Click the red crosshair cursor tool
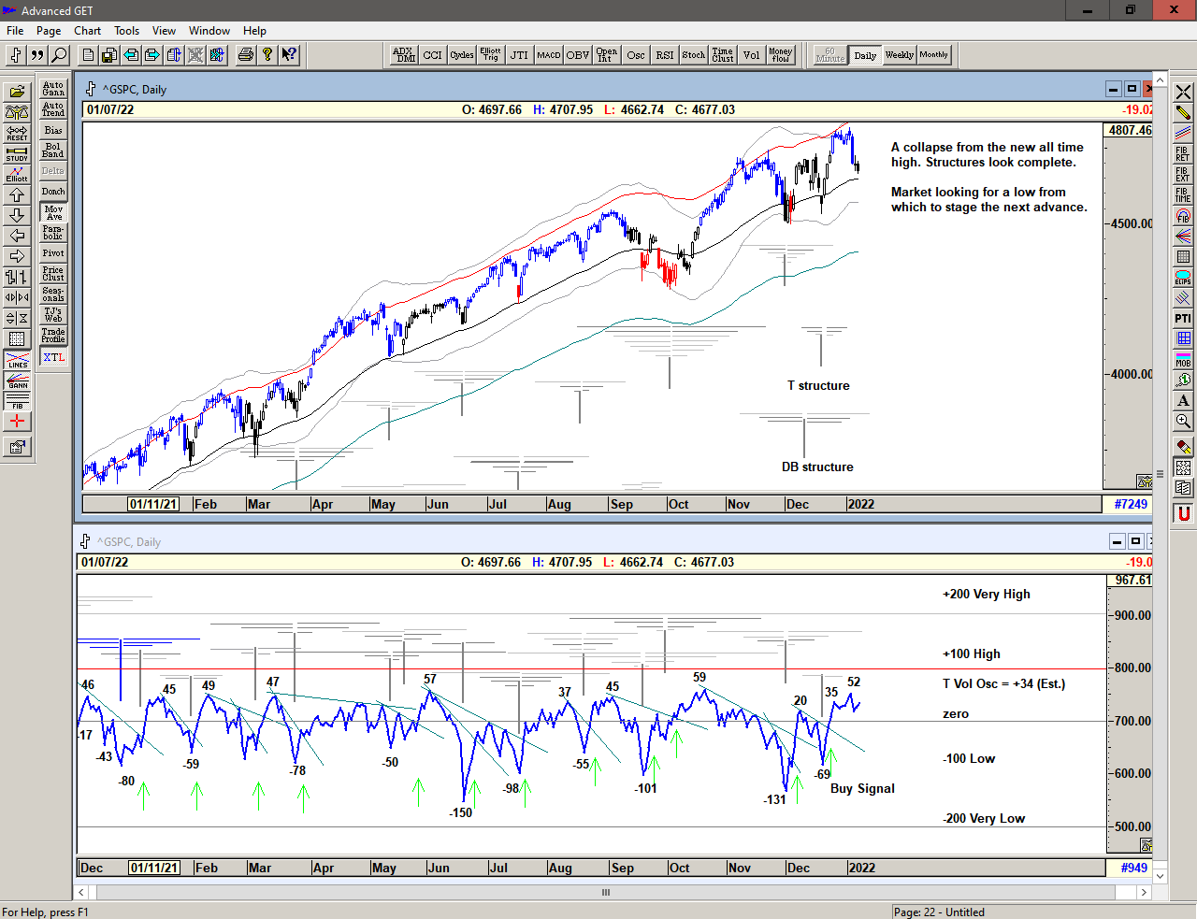This screenshot has width=1197, height=919. 17,422
